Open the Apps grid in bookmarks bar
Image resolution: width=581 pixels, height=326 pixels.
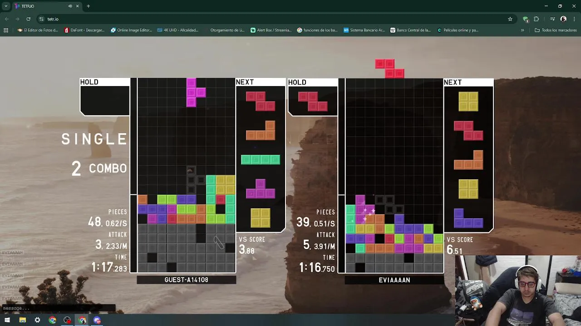coord(6,30)
